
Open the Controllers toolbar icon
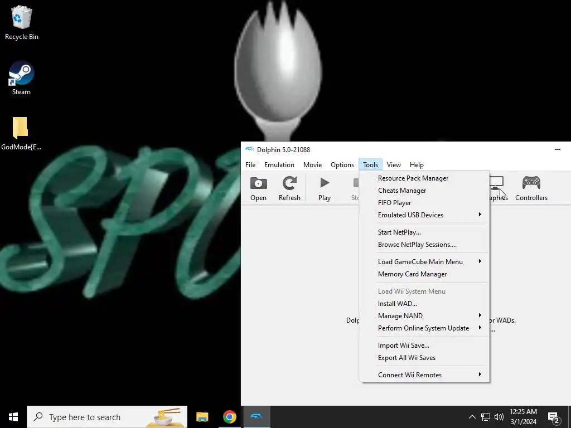tap(531, 188)
